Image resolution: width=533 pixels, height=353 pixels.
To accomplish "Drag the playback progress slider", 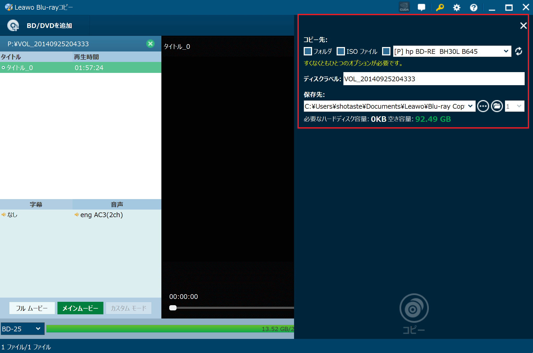I will [173, 308].
